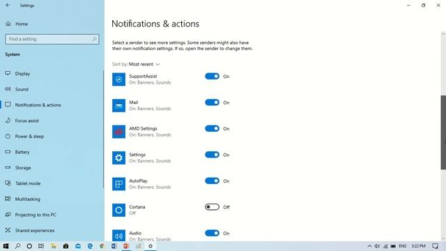Click the SupportAssist app icon
The height and width of the screenshot is (251, 446).
(x=118, y=79)
